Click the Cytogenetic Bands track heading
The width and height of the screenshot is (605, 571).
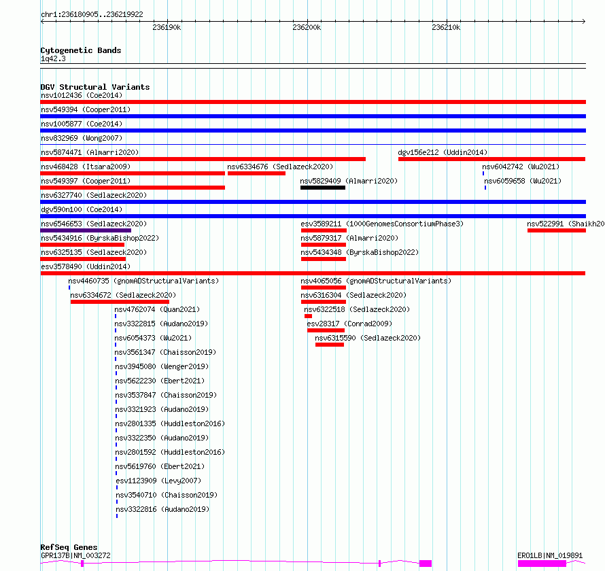(x=81, y=50)
